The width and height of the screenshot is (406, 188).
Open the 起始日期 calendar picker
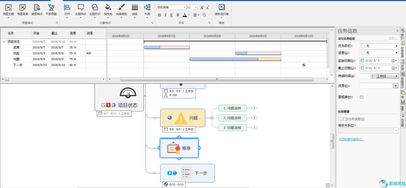point(394,61)
